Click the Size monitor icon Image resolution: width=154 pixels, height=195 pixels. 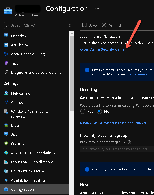(6, 134)
